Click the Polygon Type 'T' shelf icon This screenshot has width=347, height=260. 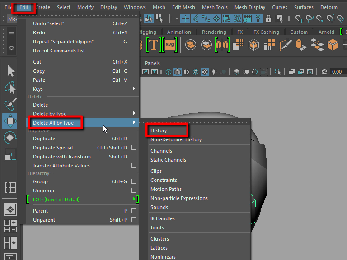point(154,45)
